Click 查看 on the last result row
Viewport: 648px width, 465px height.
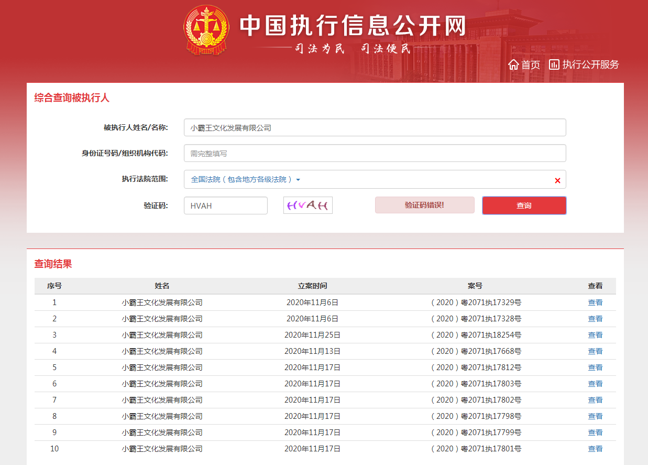click(x=595, y=449)
